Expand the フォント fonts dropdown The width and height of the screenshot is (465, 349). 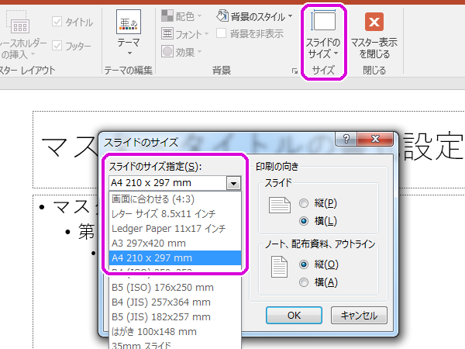tap(188, 33)
